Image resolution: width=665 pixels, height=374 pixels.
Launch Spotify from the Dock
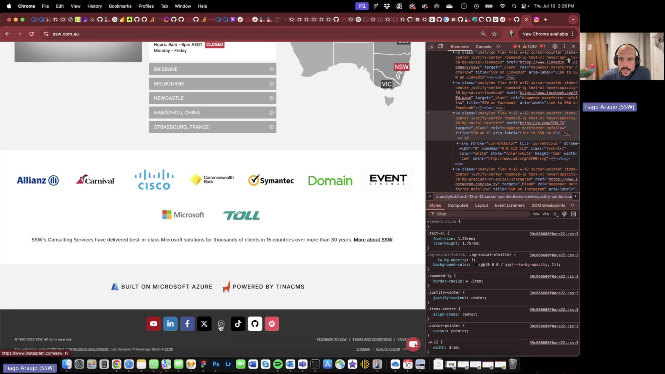[278, 364]
